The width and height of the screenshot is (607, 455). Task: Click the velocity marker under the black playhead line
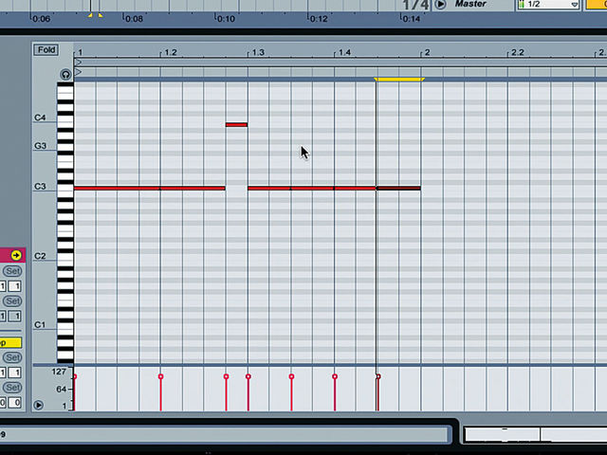(378, 376)
